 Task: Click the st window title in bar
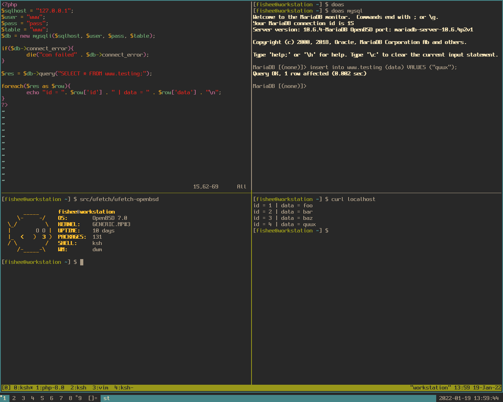[x=106, y=398]
